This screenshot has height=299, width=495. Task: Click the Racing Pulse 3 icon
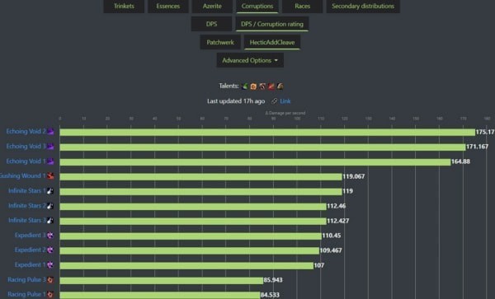point(50,280)
